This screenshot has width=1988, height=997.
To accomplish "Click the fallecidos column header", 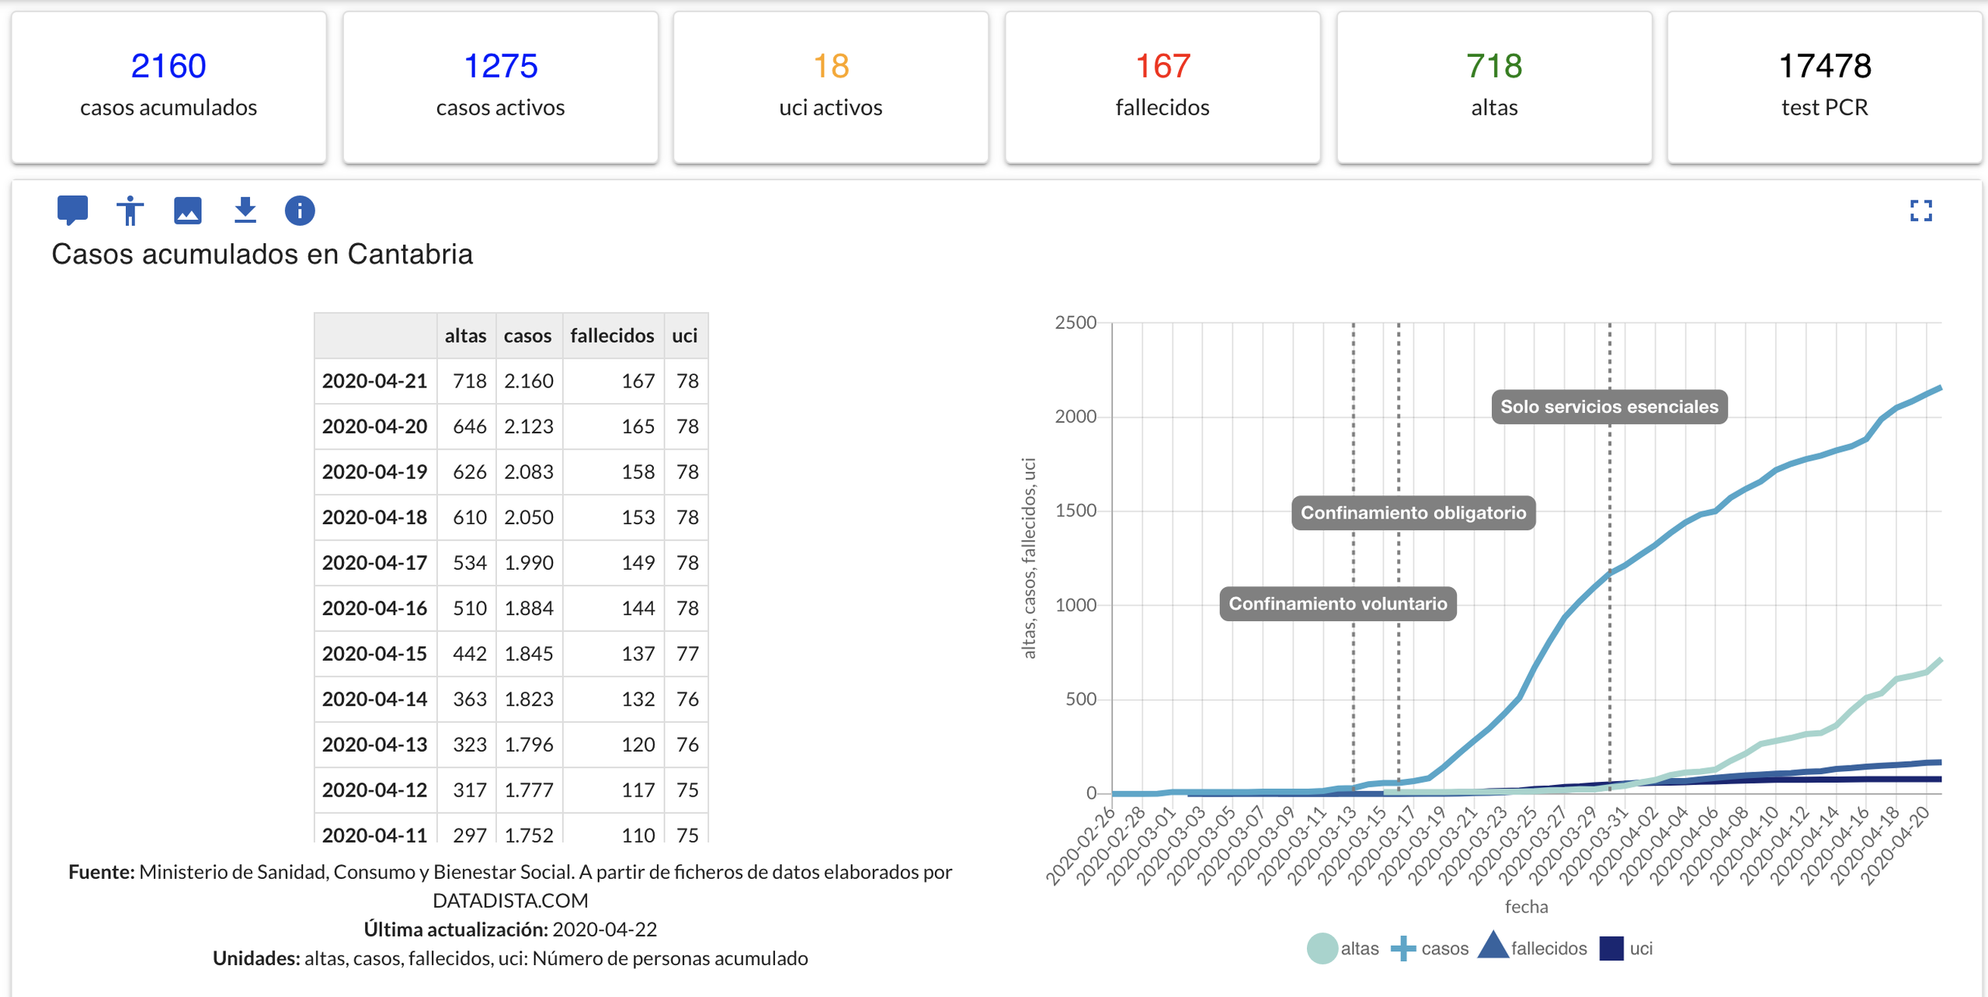I will [x=612, y=335].
